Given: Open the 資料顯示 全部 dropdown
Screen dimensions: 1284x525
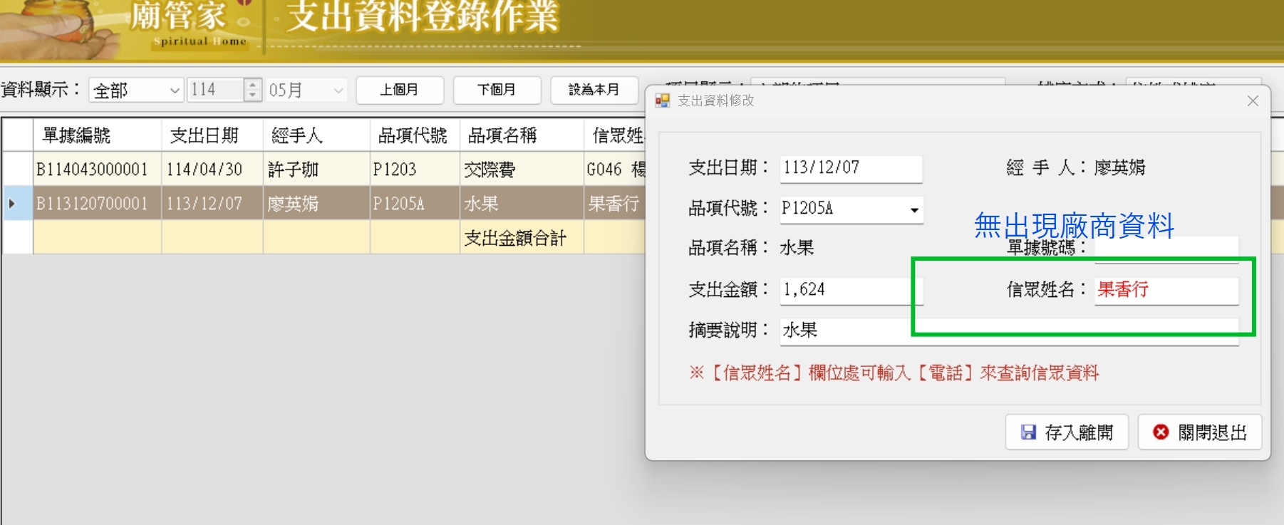Looking at the screenshot, I should [175, 90].
